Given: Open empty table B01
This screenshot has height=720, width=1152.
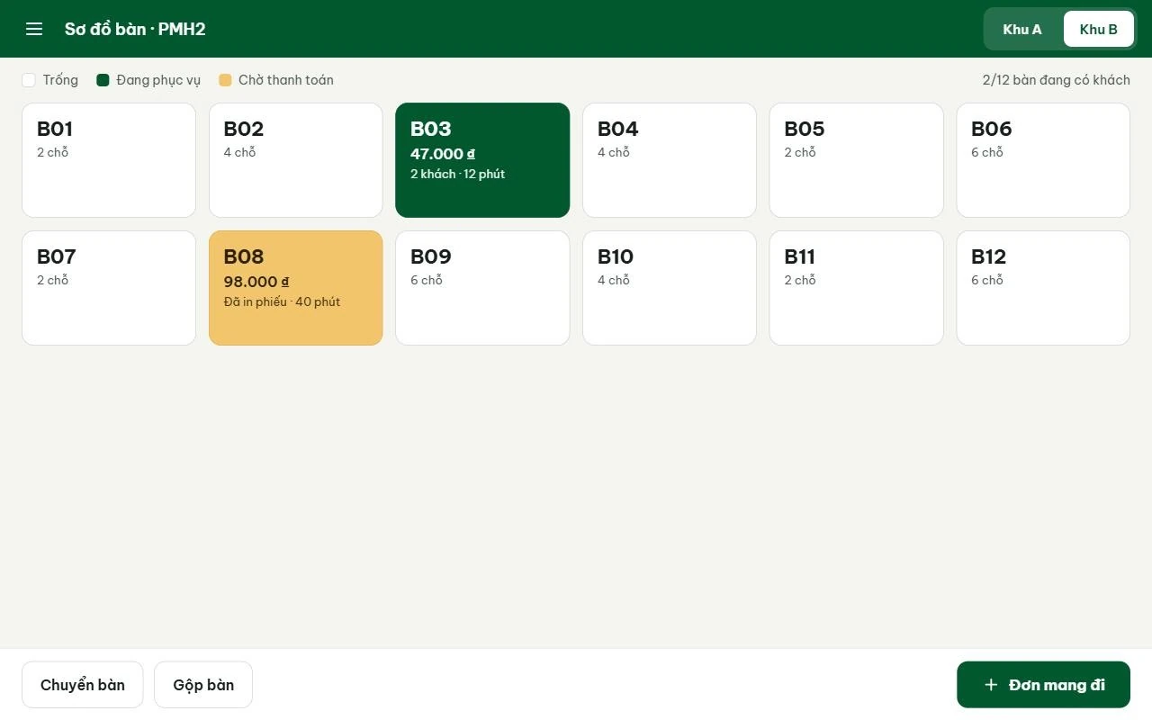Looking at the screenshot, I should pos(109,160).
